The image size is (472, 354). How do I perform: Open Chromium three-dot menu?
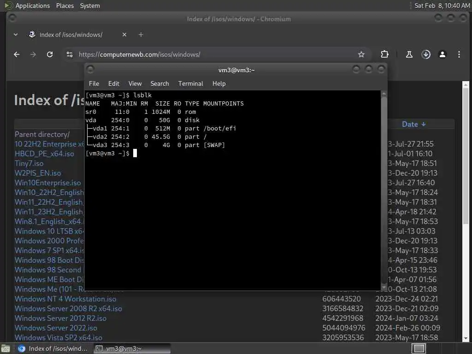459,54
